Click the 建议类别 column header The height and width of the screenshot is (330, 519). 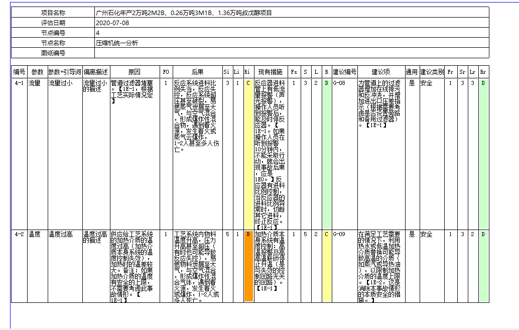click(432, 72)
